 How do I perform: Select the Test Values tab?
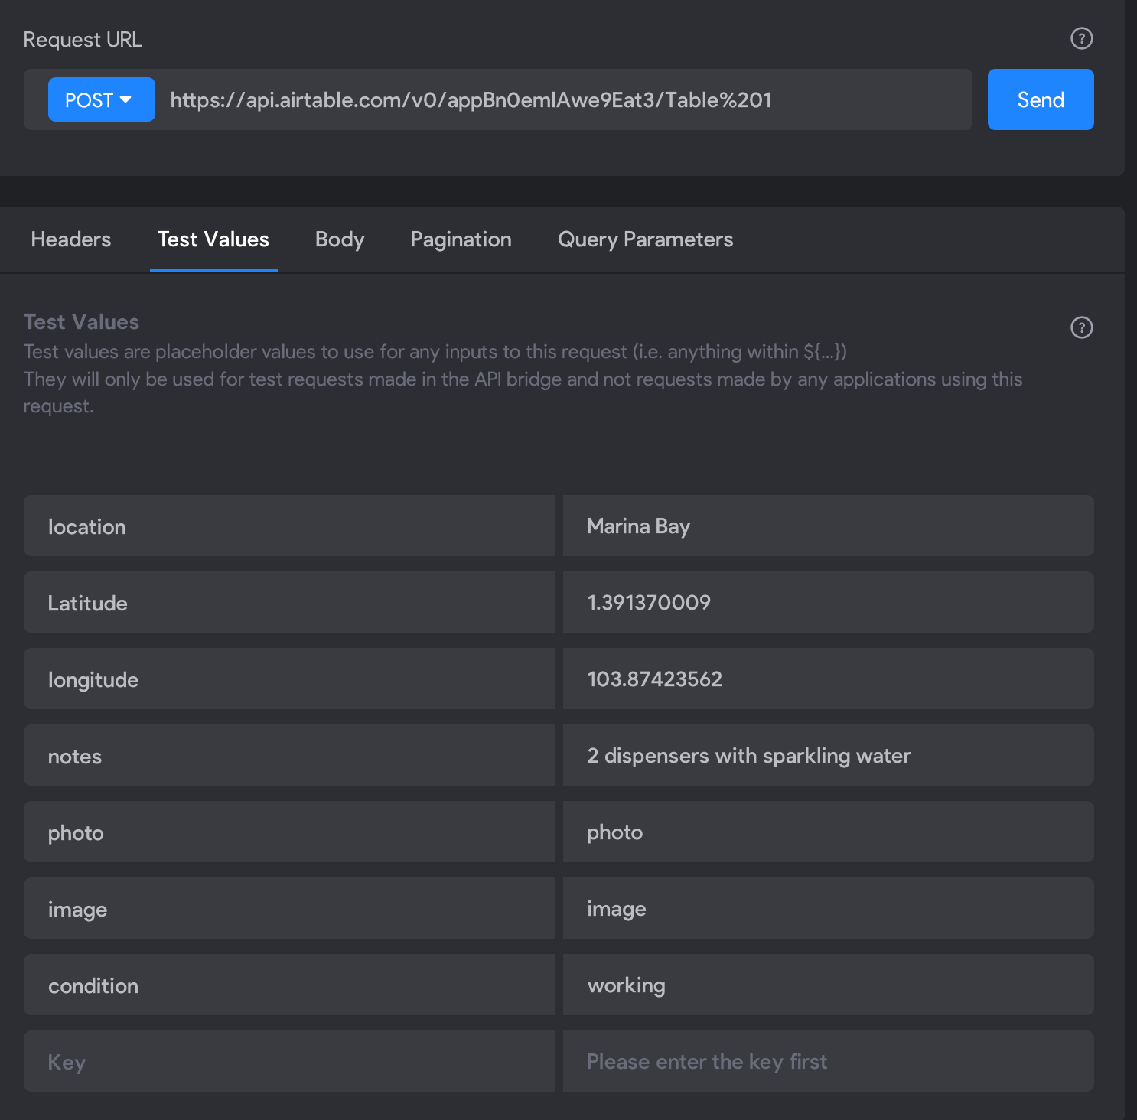(x=213, y=239)
